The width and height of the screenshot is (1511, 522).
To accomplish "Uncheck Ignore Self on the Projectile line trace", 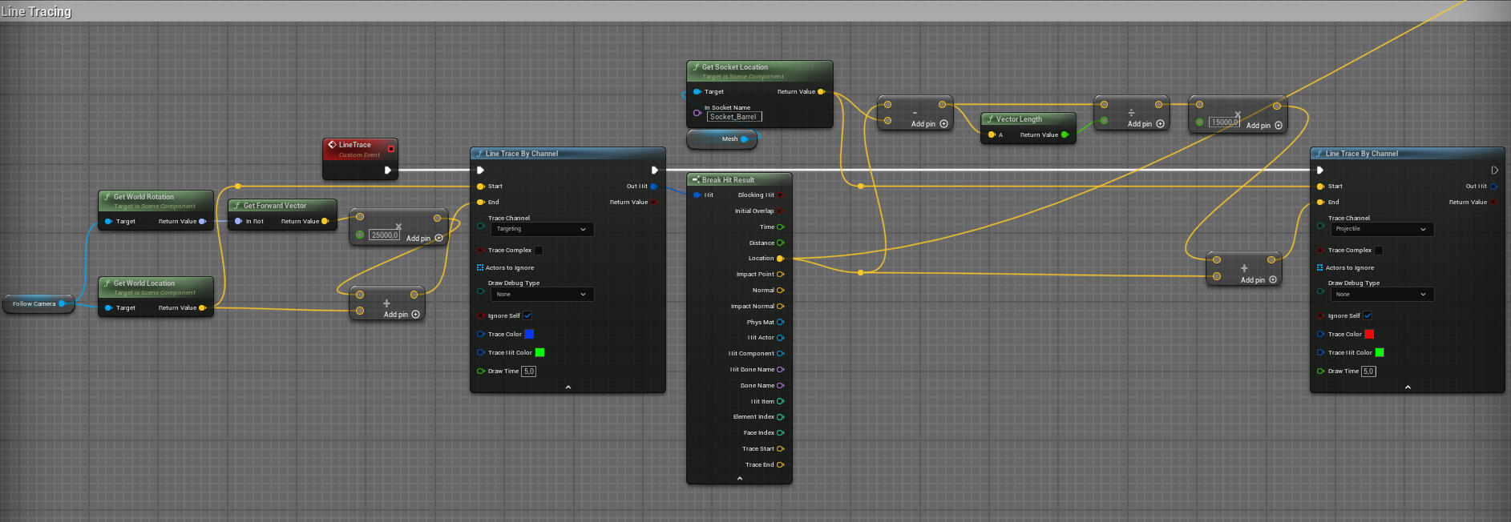I will [x=1368, y=315].
